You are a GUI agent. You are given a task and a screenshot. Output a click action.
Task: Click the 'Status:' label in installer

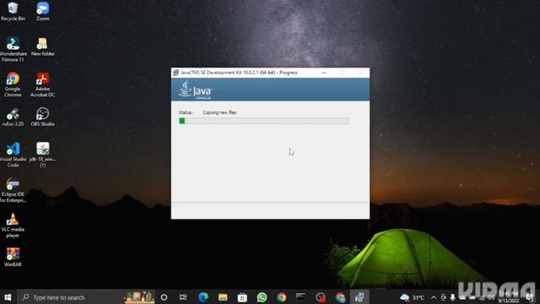click(x=186, y=112)
